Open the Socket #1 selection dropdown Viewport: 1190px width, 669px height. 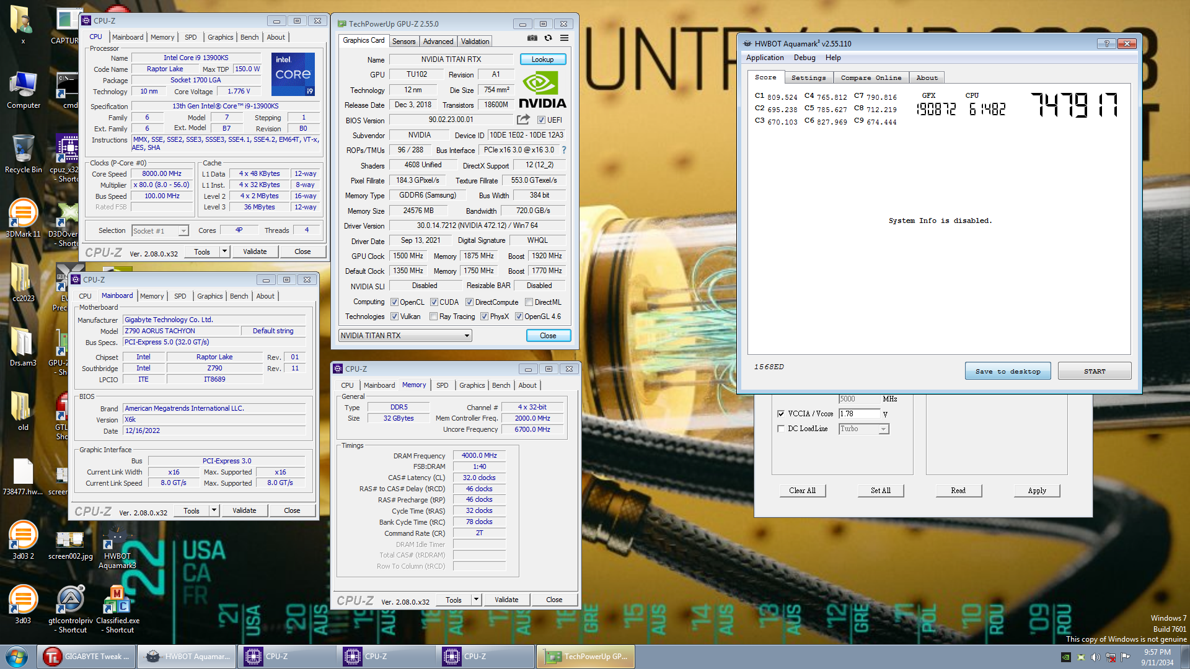click(x=161, y=231)
